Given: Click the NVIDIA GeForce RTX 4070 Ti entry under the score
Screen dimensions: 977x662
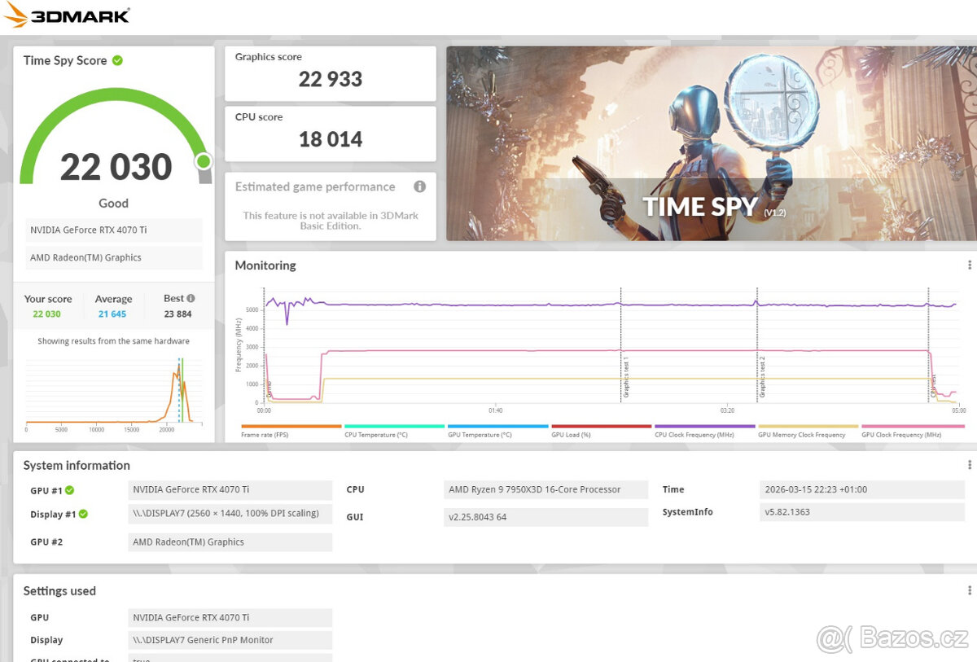Looking at the screenshot, I should 113,230.
